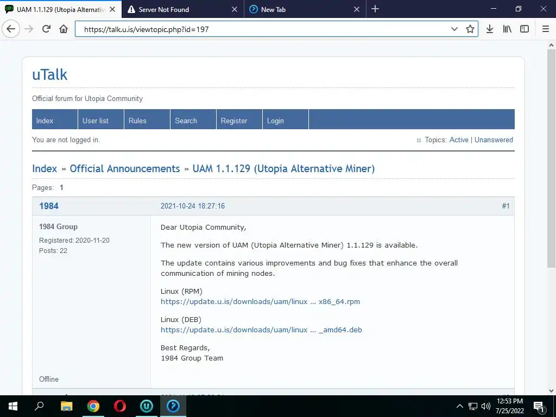
Task: Open the taskbar clock showing 12:53 PM
Action: 509,406
